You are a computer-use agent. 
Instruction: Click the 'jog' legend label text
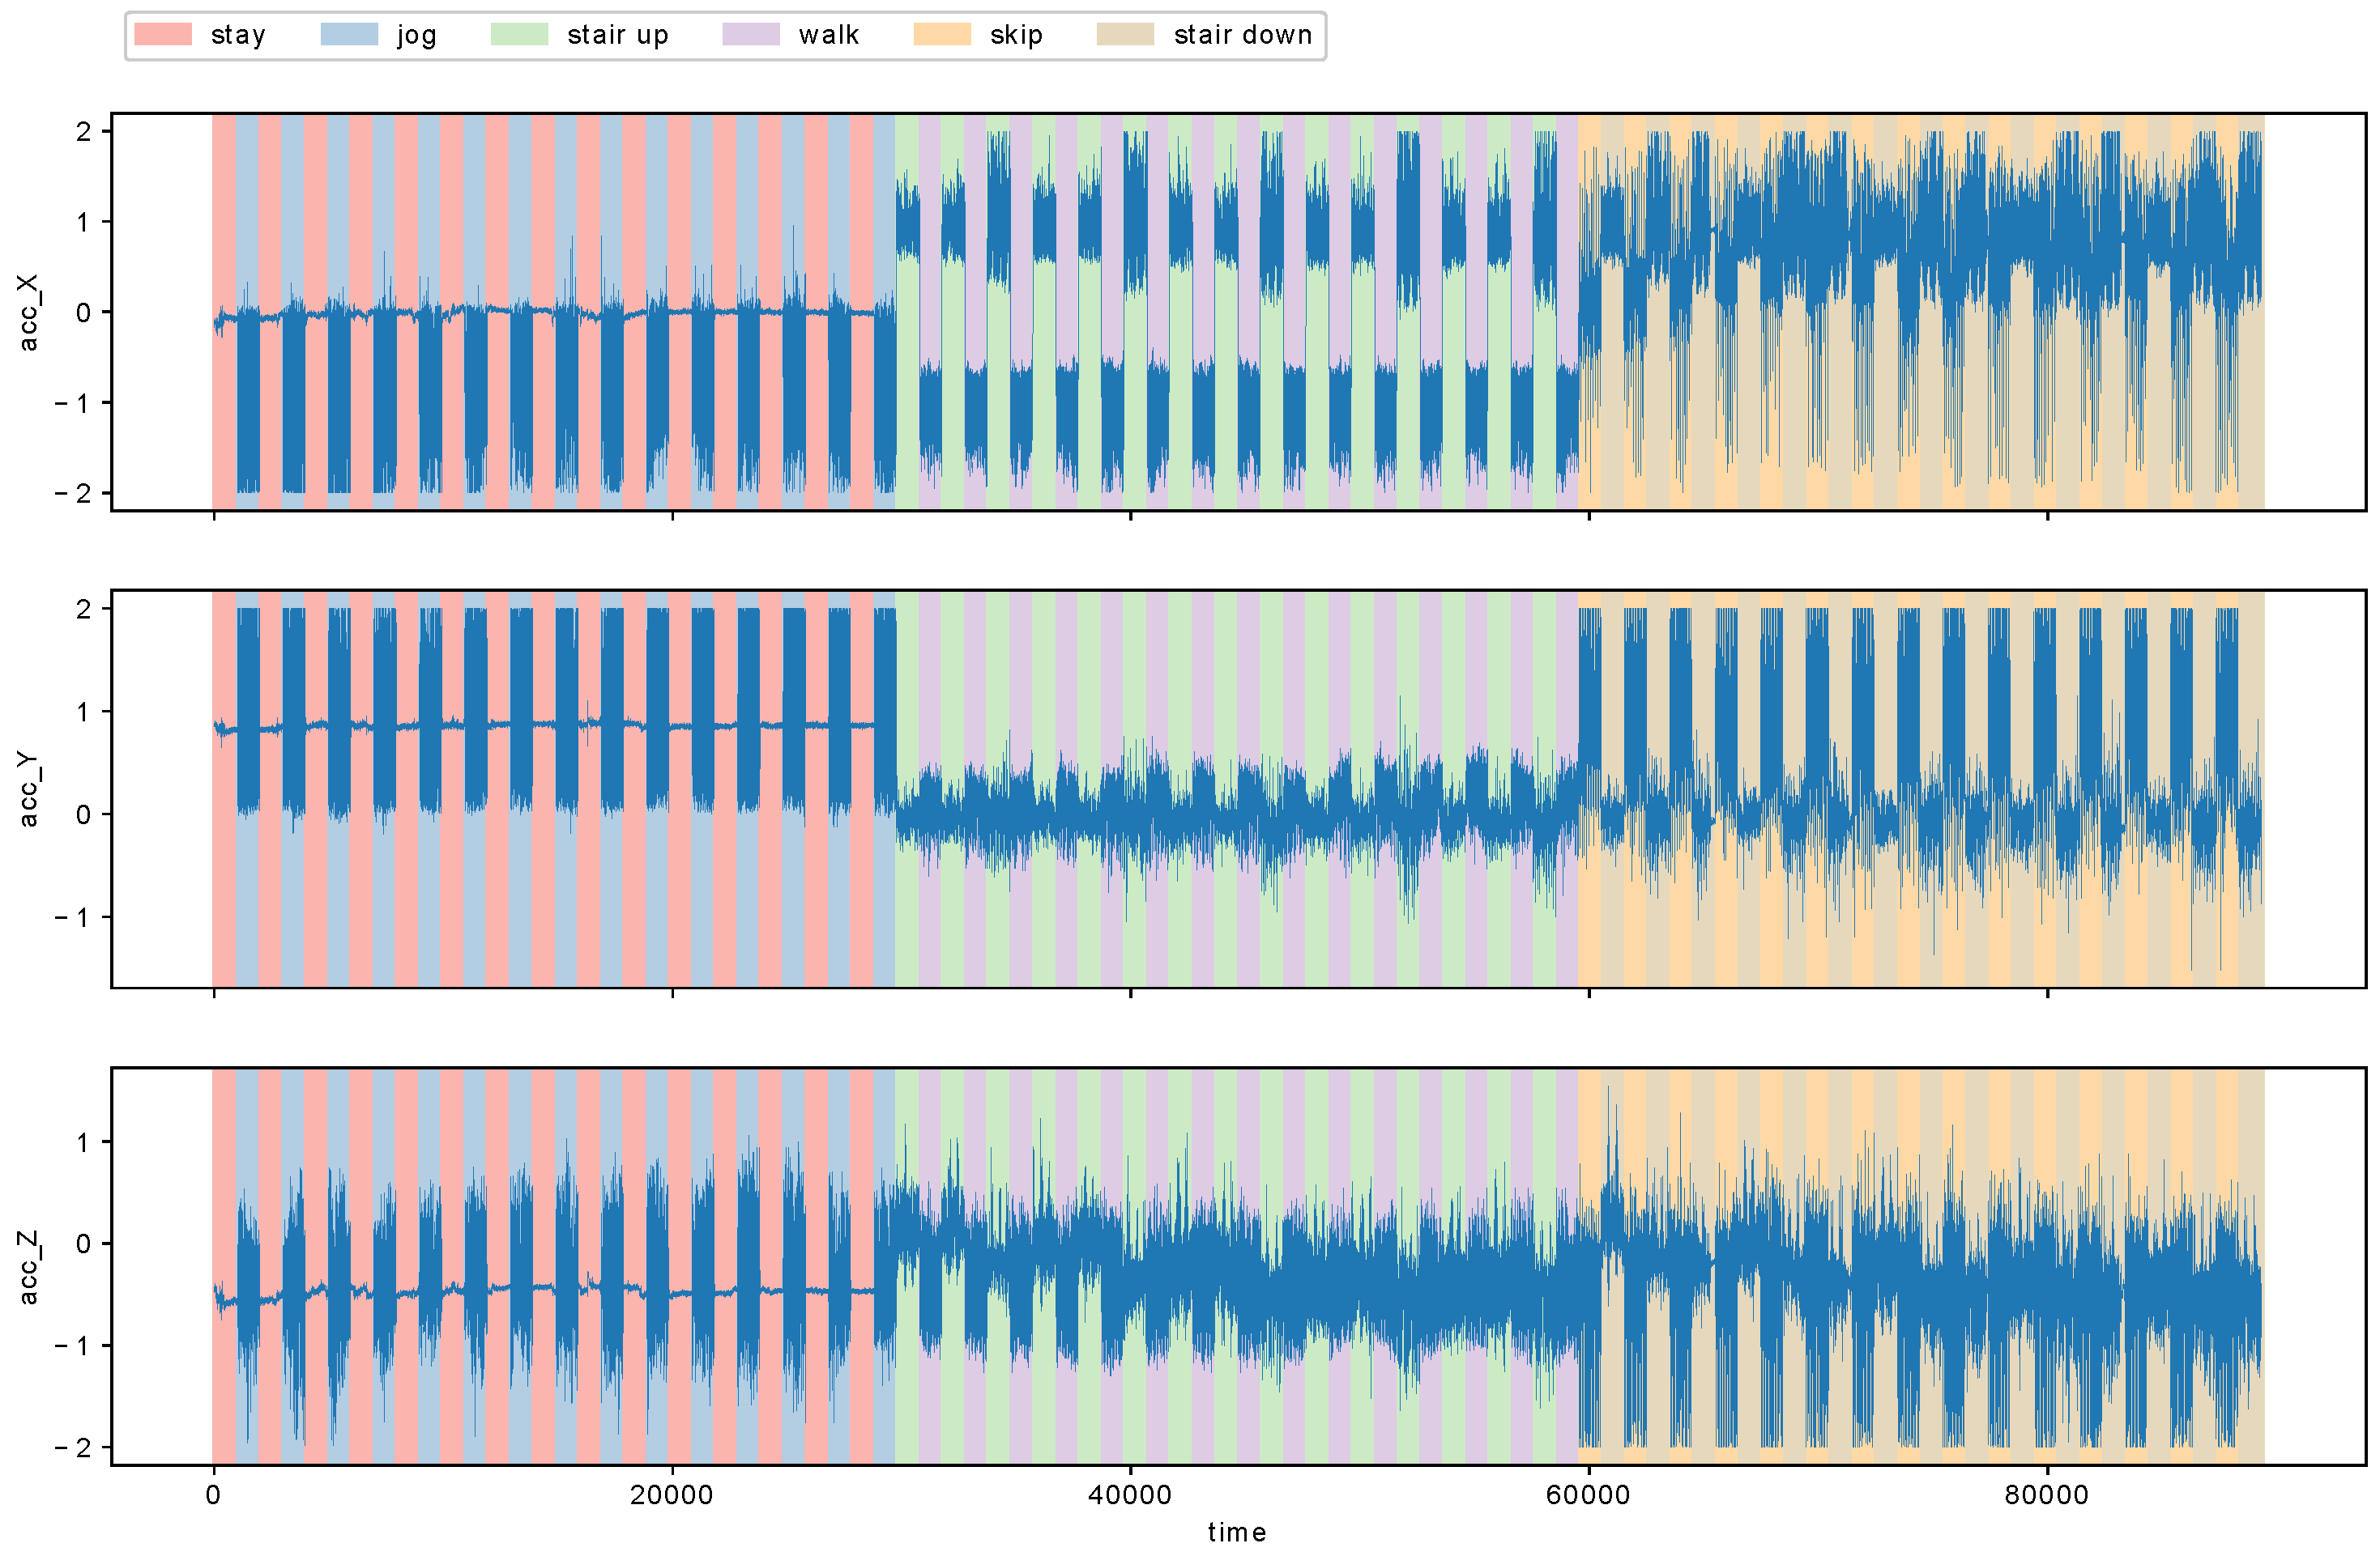[416, 35]
